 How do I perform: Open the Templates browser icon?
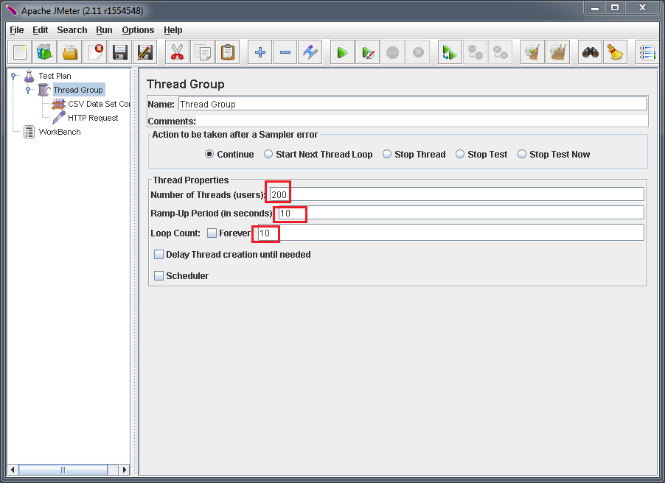coord(44,52)
